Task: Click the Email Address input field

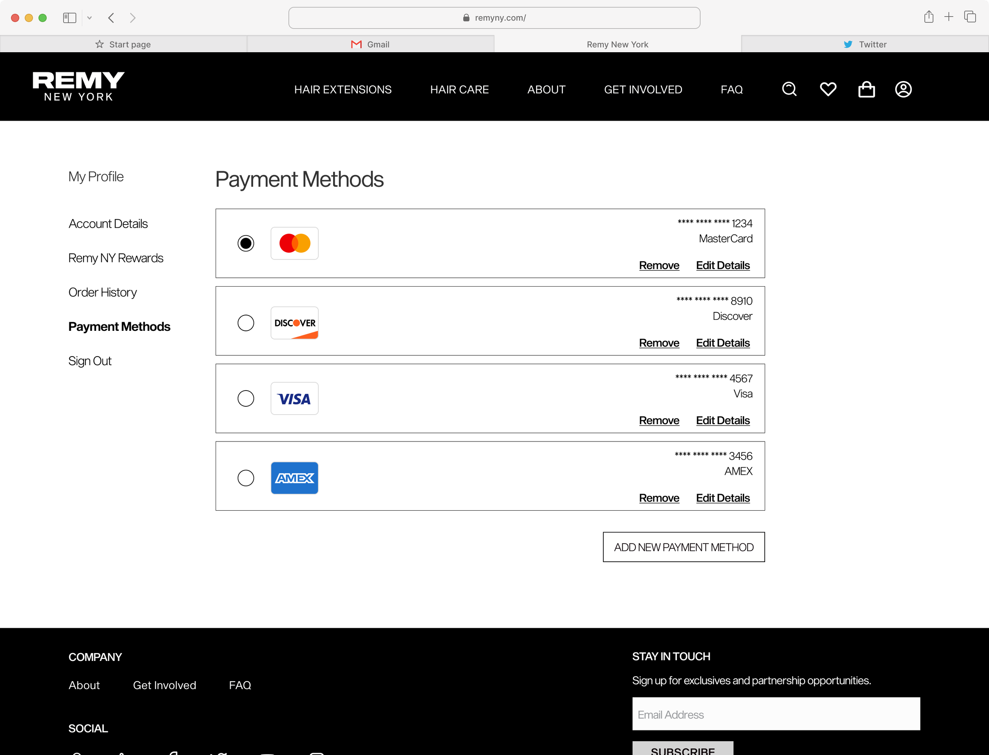Action: 776,714
